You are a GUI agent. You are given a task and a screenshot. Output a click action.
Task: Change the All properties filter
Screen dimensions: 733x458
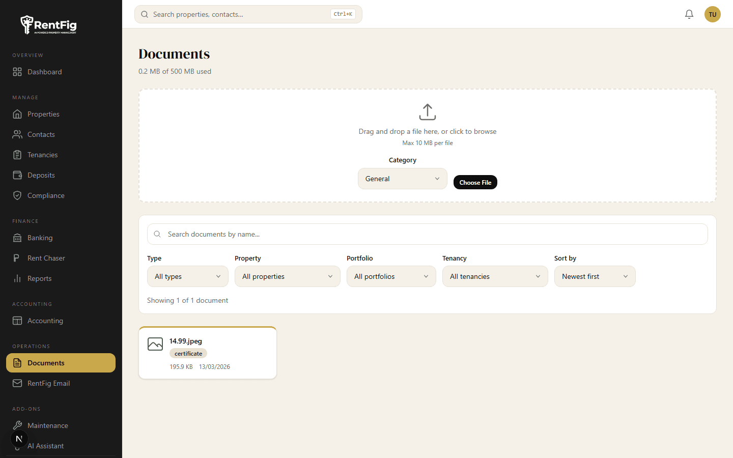point(287,276)
